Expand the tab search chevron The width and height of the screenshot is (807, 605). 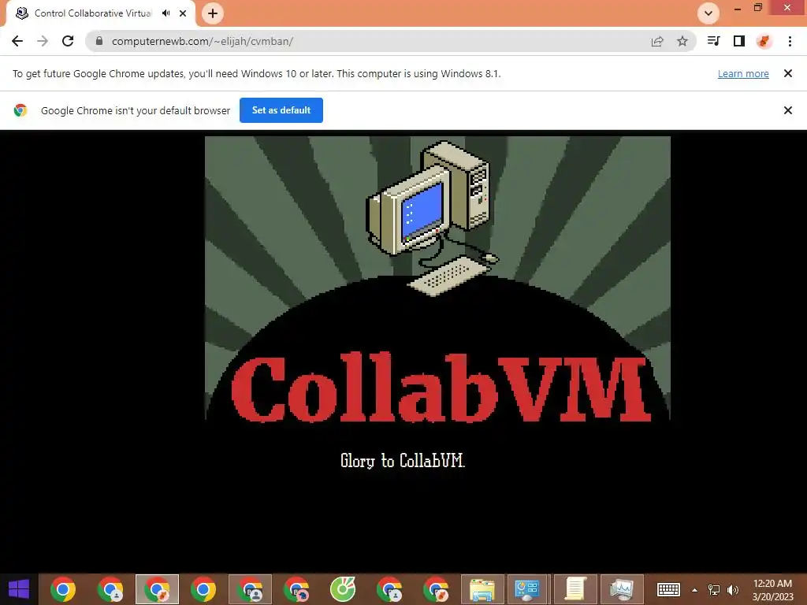tap(708, 13)
